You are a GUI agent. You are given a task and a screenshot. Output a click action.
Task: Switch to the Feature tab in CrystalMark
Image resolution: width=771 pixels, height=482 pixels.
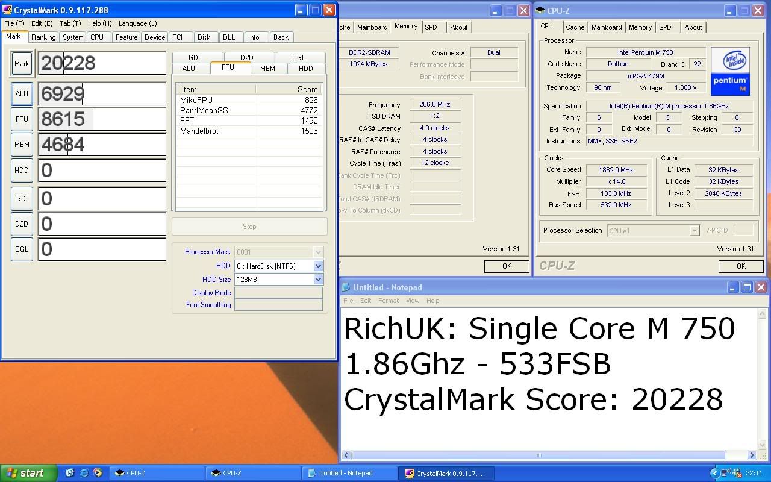(126, 37)
